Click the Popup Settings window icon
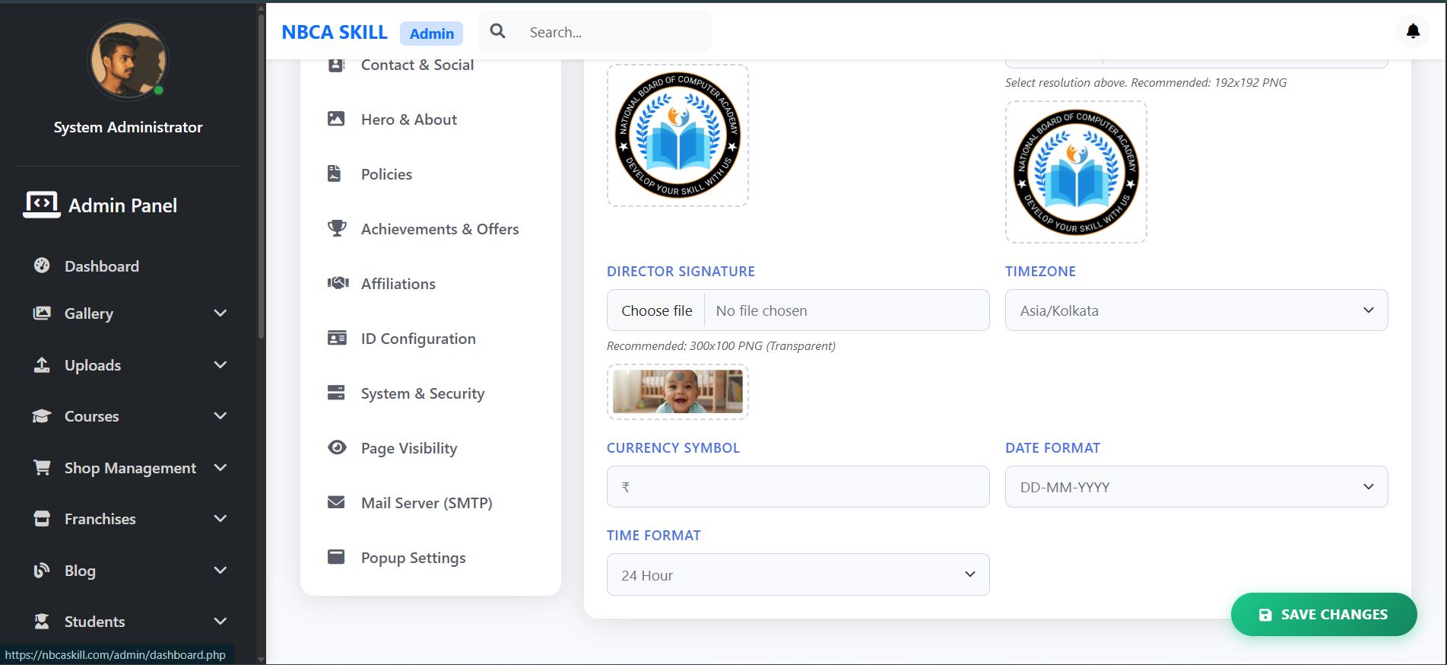Image resolution: width=1447 pixels, height=665 pixels. click(x=336, y=557)
